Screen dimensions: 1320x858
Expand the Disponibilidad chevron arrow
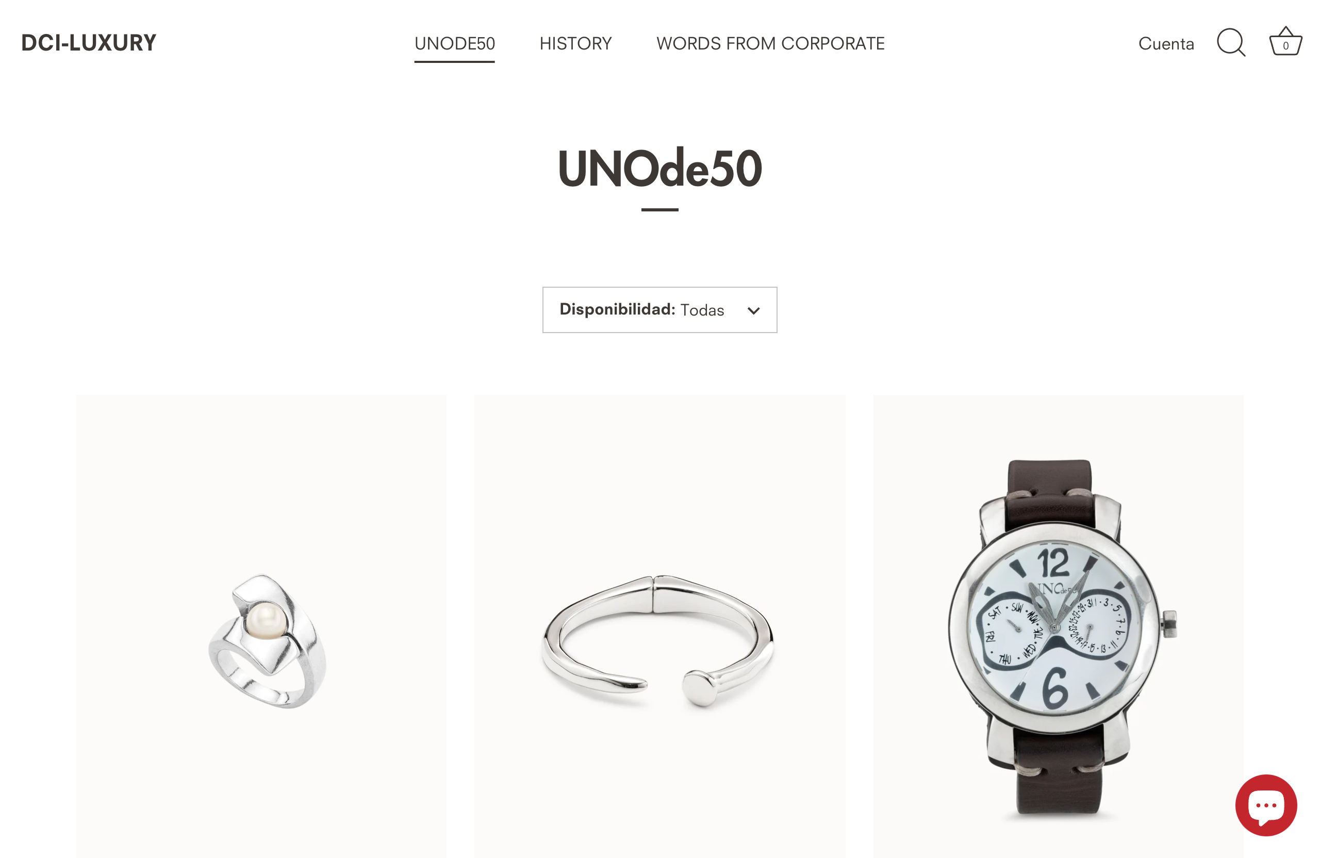(x=753, y=310)
